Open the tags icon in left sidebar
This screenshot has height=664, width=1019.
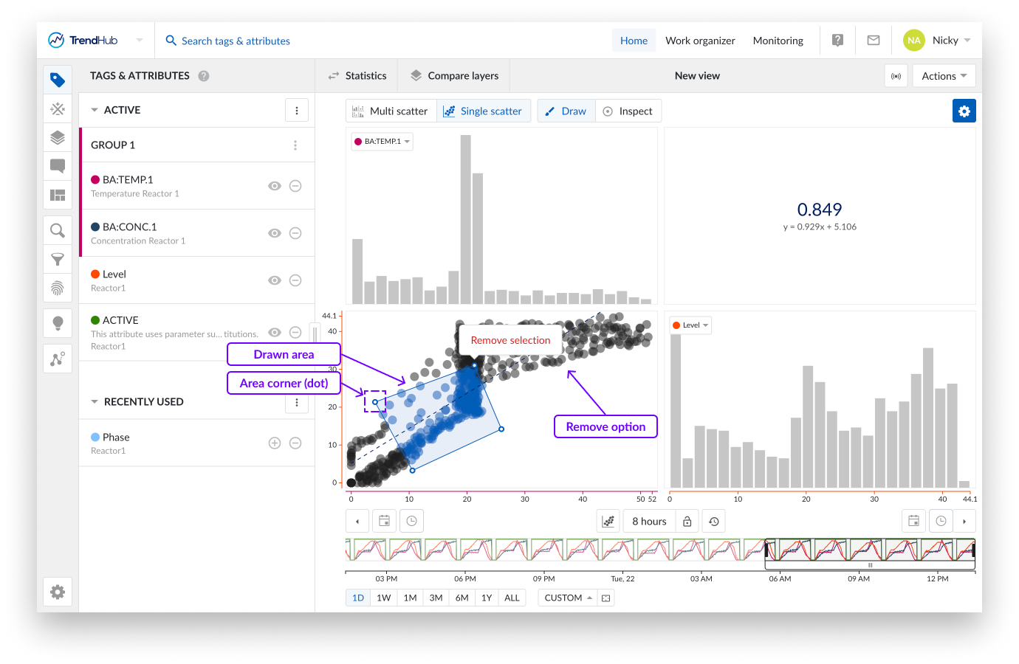[58, 80]
